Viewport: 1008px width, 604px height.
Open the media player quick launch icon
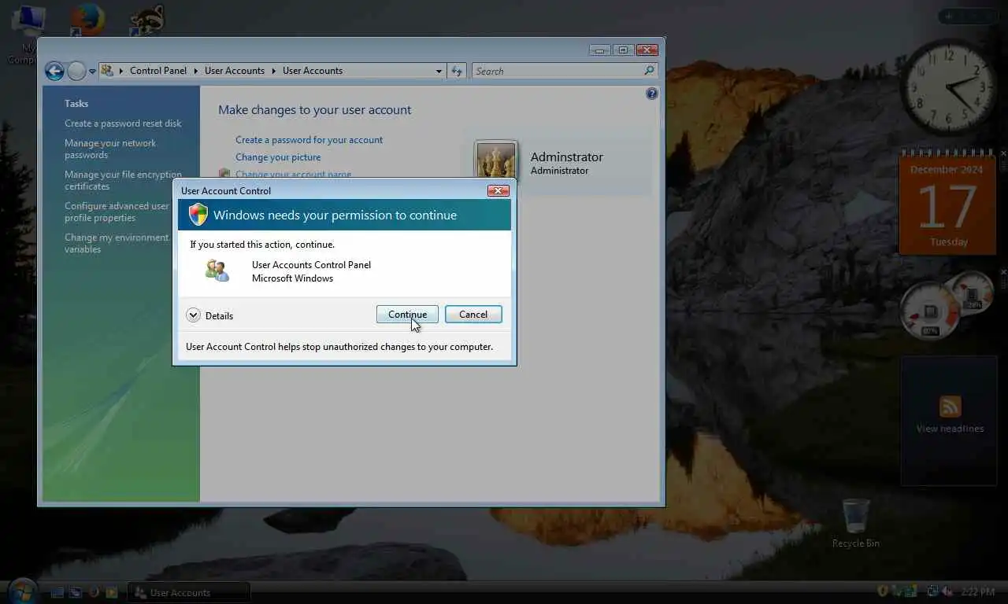click(x=111, y=592)
